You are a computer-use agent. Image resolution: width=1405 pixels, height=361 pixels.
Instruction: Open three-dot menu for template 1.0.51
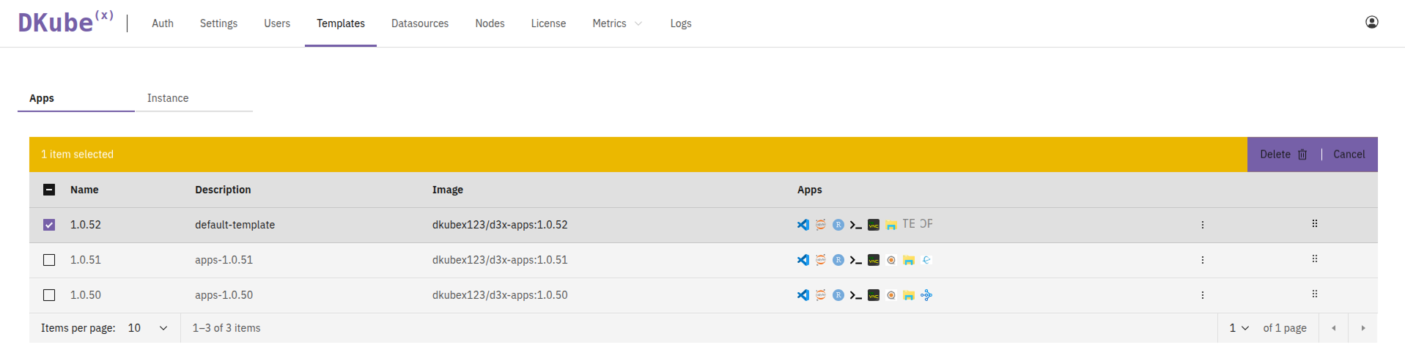[x=1202, y=260]
